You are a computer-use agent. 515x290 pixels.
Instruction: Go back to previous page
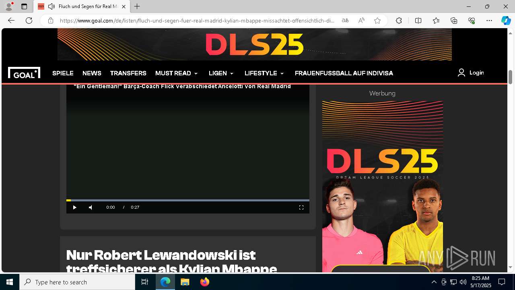11,21
